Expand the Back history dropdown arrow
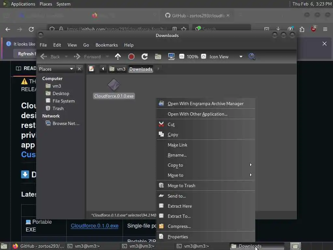The height and width of the screenshot is (250, 333). pos(66,57)
